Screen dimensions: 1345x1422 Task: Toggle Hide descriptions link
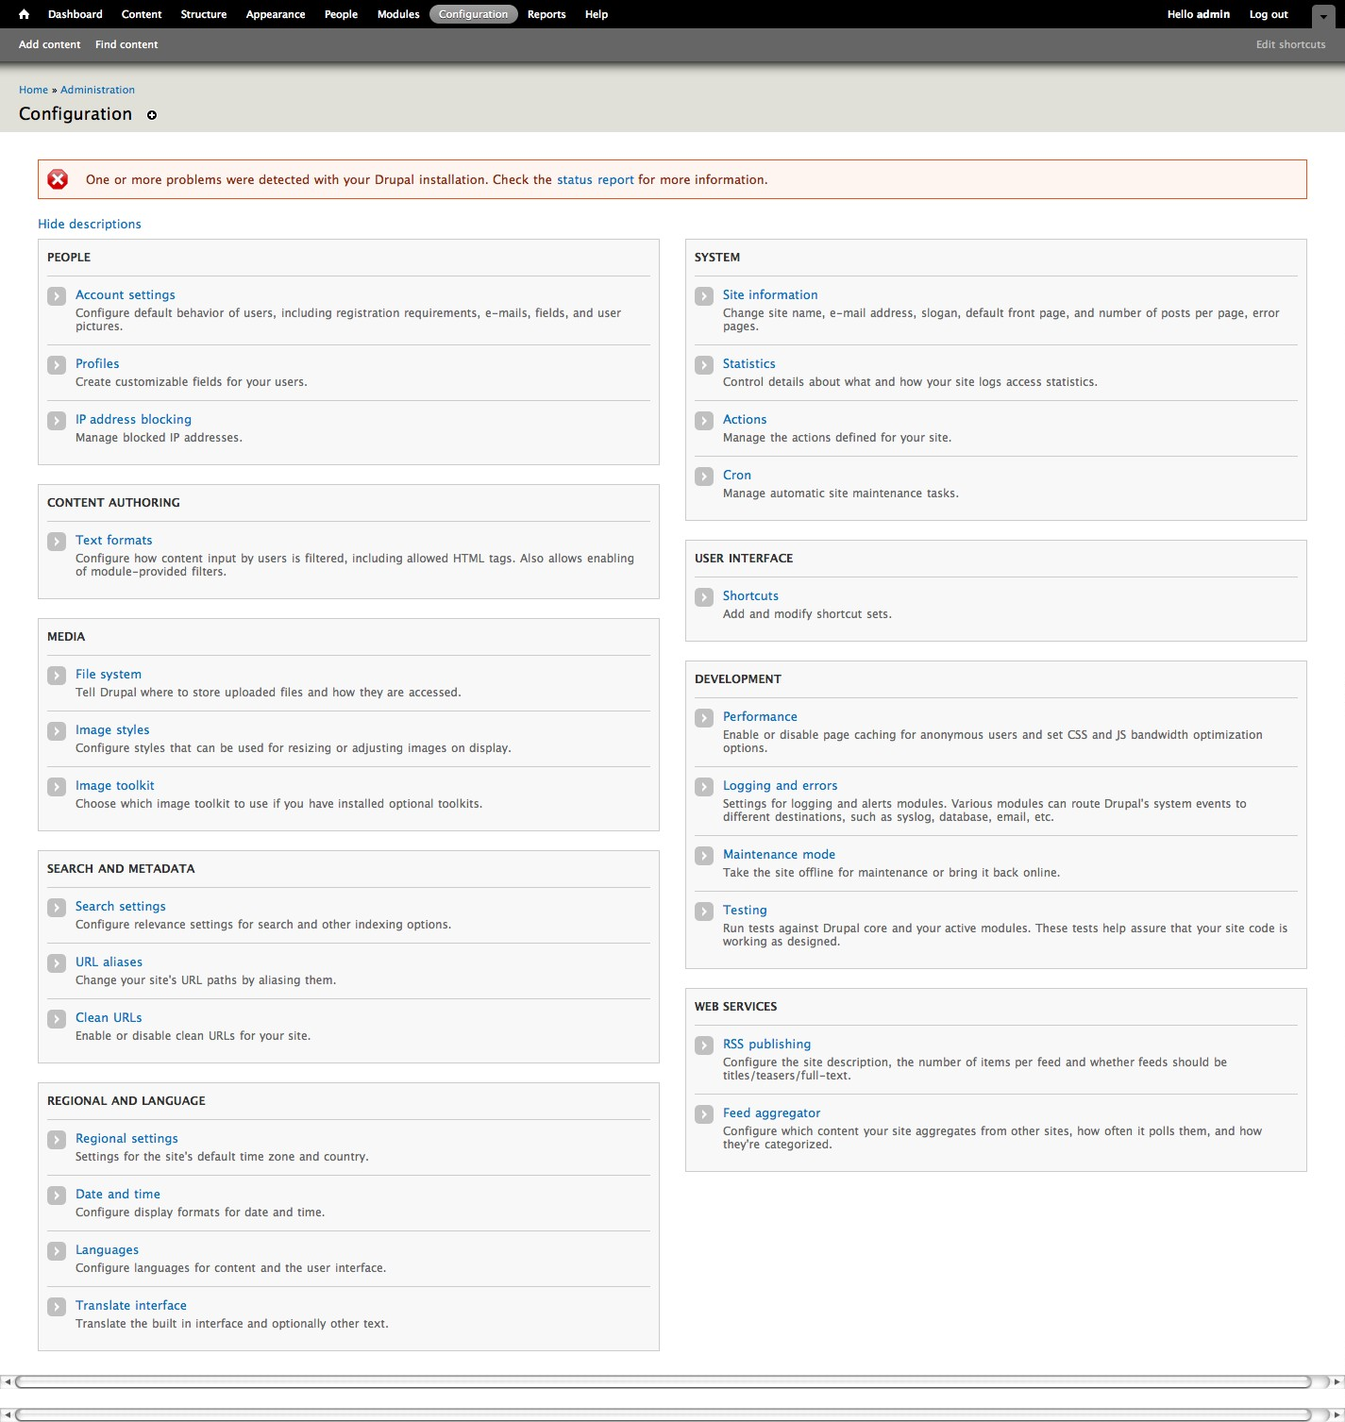pyautogui.click(x=90, y=224)
